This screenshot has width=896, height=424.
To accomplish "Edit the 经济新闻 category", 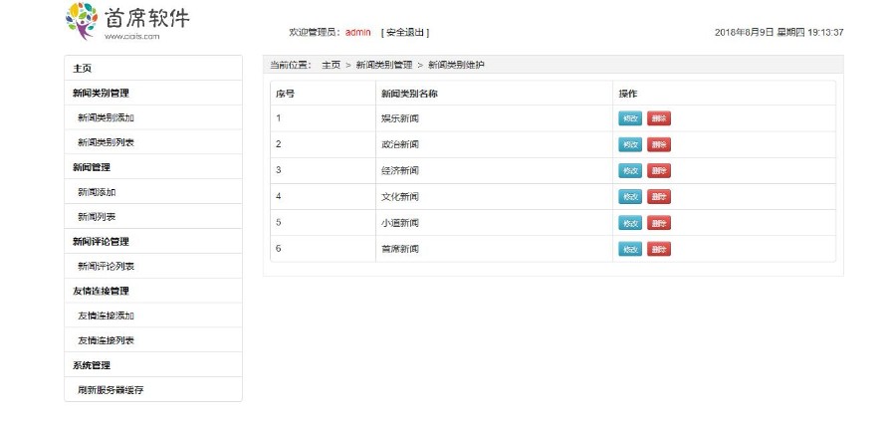I will 630,170.
